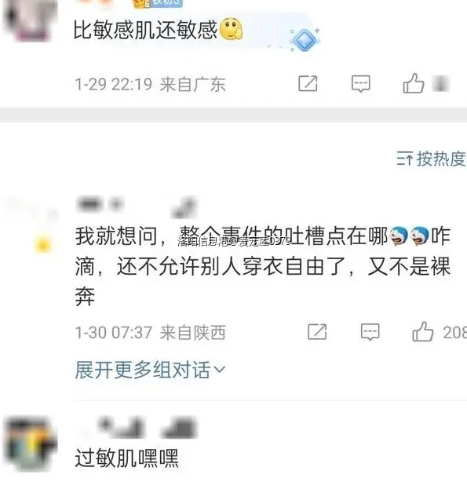The image size is (467, 482).
Task: Open comment text 比敏感肌还敏感
Action: [145, 30]
